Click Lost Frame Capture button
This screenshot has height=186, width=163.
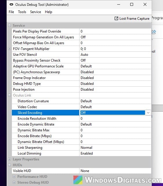click(132, 19)
